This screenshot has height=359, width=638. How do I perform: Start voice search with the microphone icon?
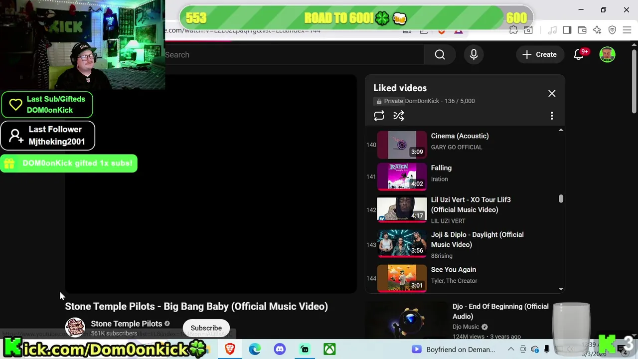[474, 55]
